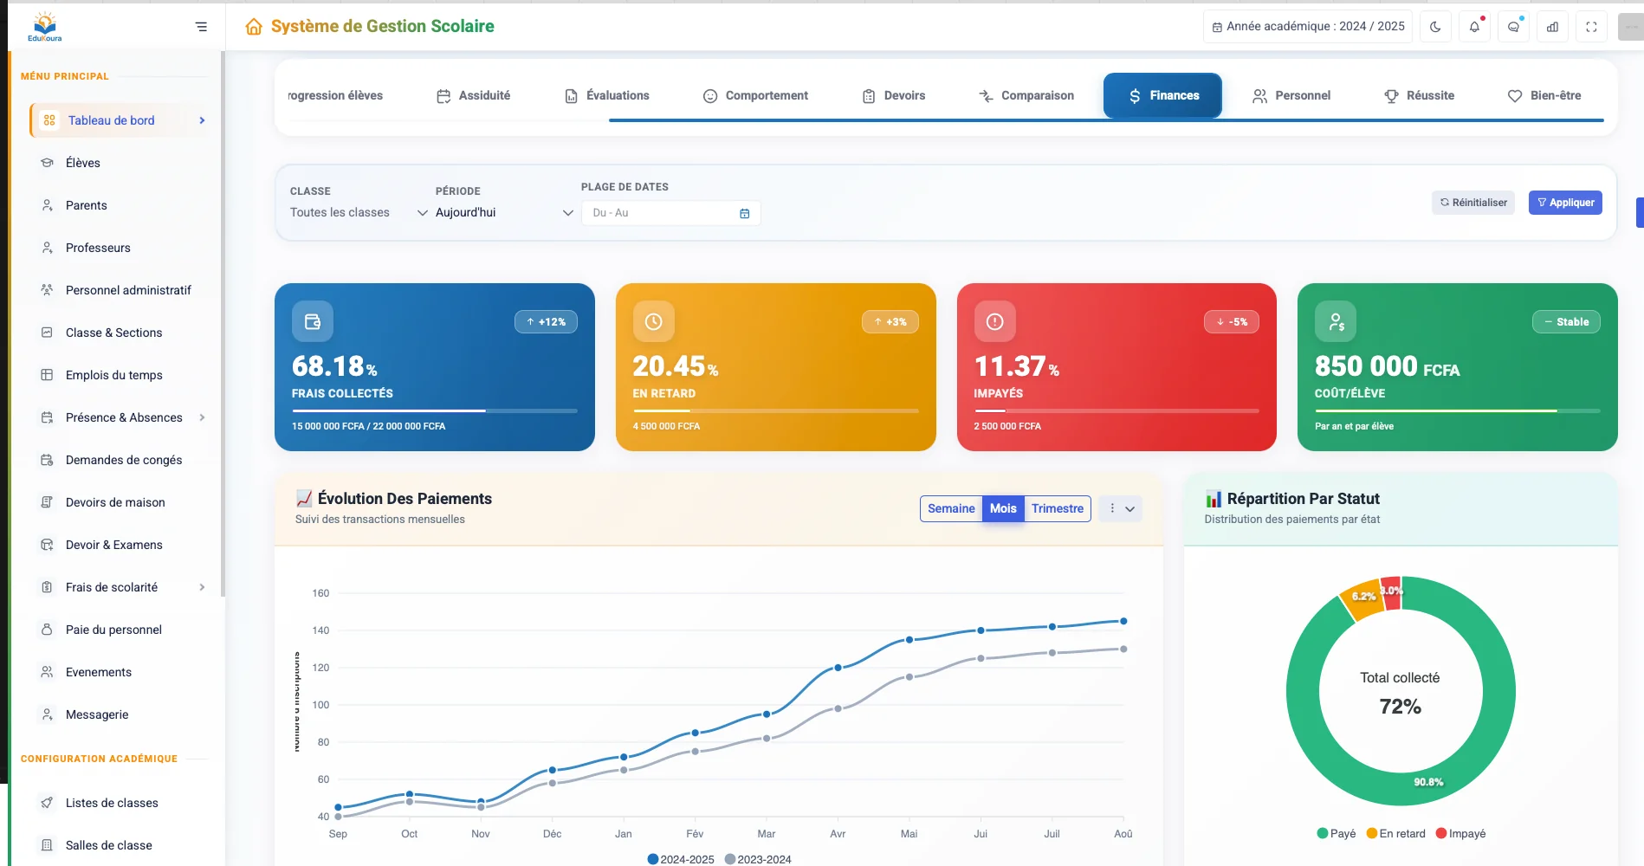Enter fullscreen mode using header icon
The image size is (1644, 866).
coord(1591,27)
